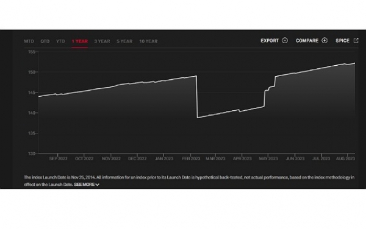Choose the 5 YEAR range tab

click(x=124, y=41)
